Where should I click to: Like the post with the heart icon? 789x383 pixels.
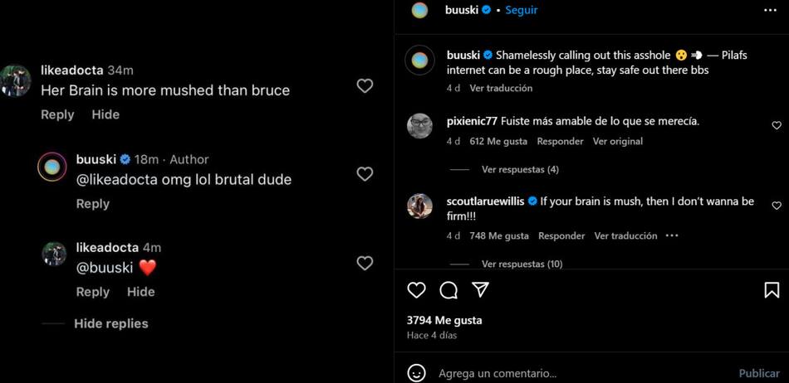point(417,290)
